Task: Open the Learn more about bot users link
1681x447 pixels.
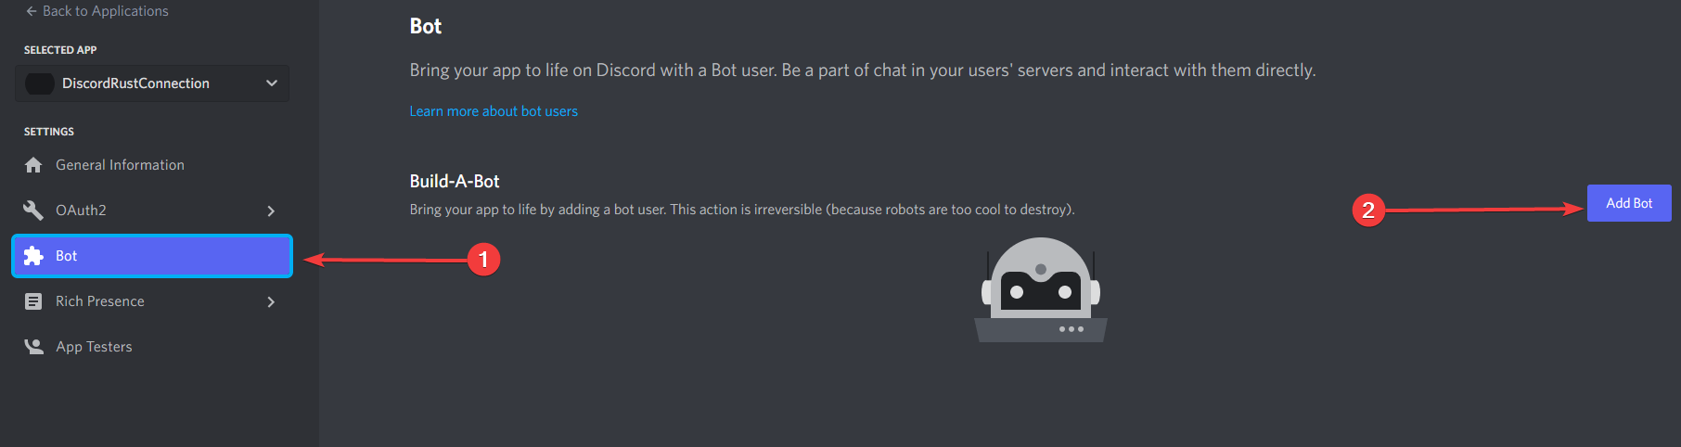Action: coord(494,111)
